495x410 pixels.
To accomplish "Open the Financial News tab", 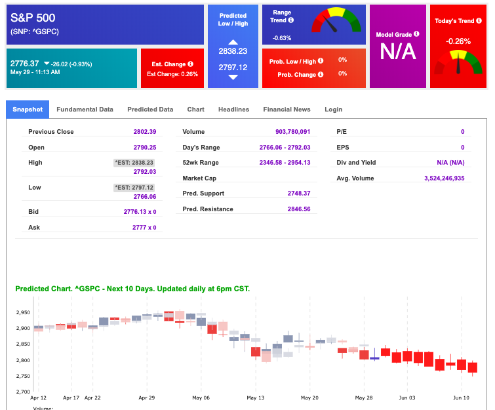I will 287,110.
